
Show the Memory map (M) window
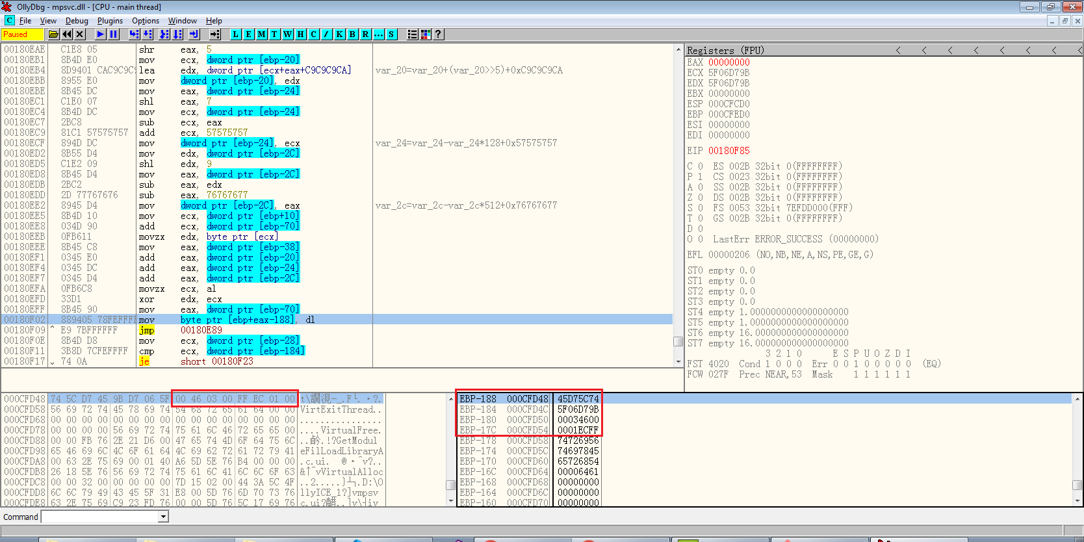(261, 34)
